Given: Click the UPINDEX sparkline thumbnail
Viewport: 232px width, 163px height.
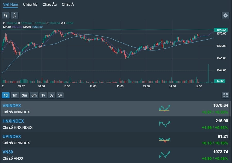Looking at the screenshot, I should (164, 140).
